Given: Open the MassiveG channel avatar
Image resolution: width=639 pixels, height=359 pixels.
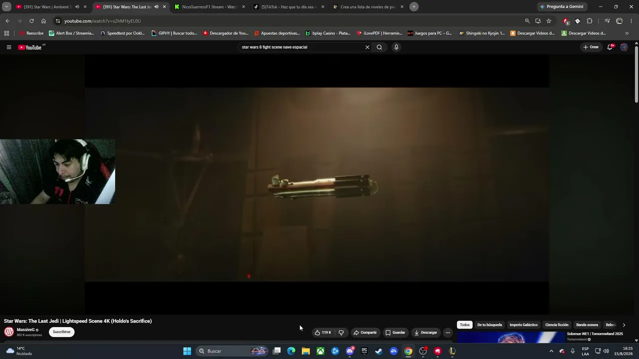Looking at the screenshot, I should (9, 332).
